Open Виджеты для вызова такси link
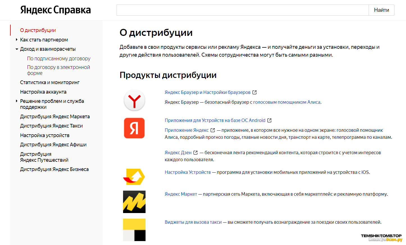The height and width of the screenshot is (245, 406). [193, 222]
